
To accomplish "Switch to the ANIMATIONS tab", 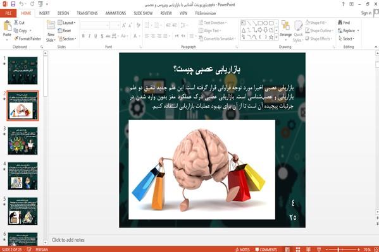I will (116, 13).
